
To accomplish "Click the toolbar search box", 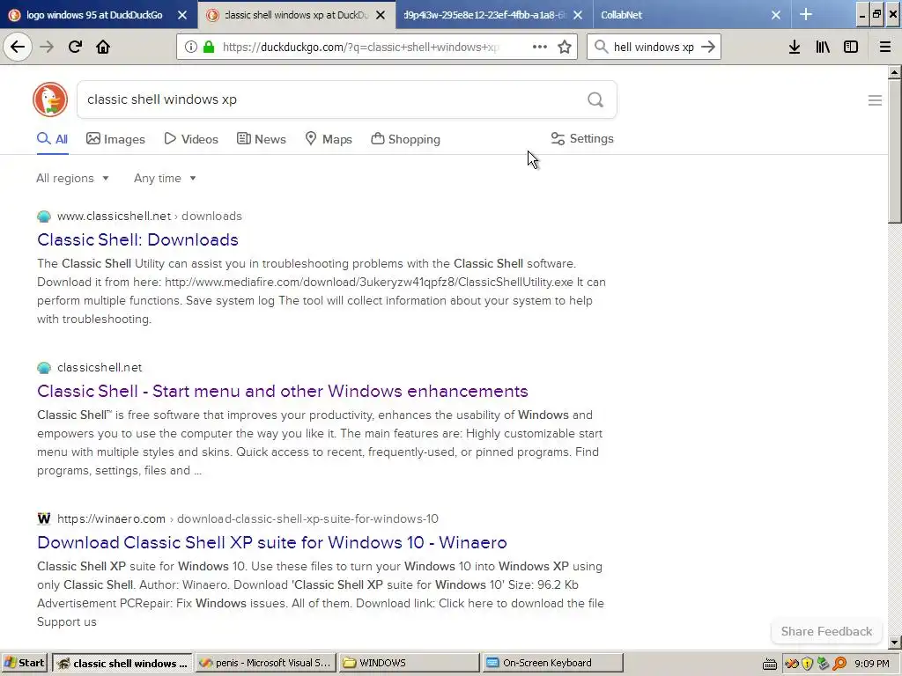I will click(654, 47).
